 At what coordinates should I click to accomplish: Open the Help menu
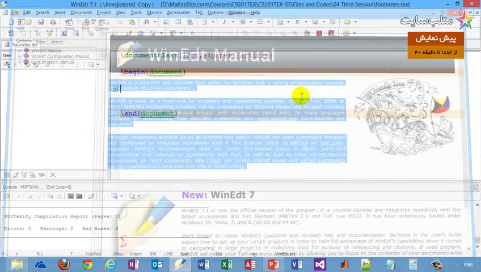click(x=255, y=12)
